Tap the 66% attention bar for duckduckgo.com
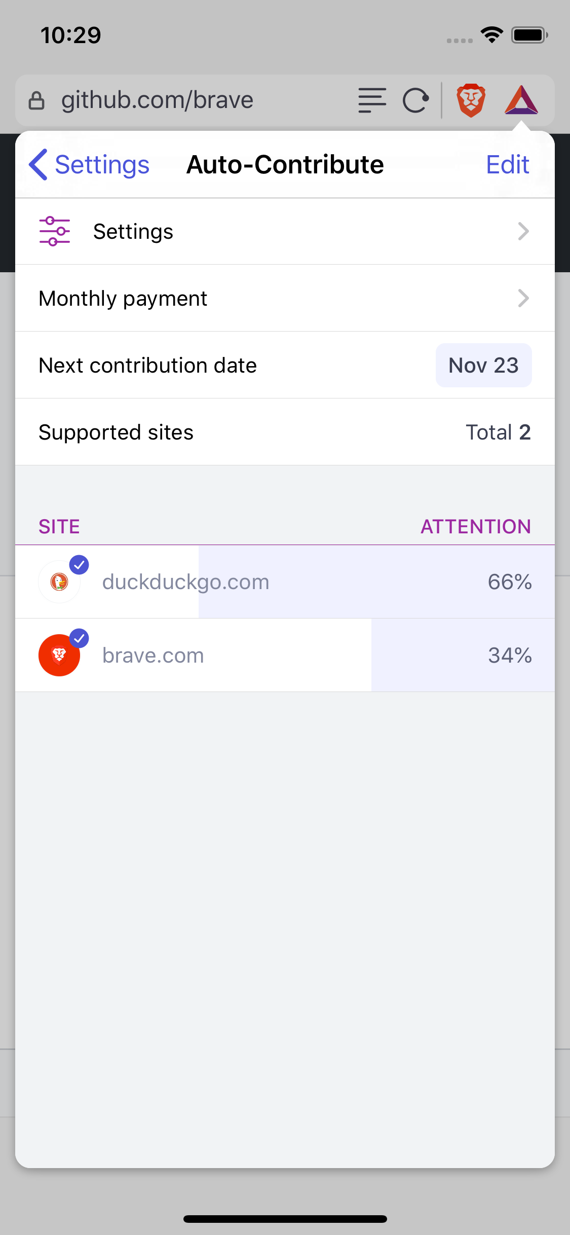 (x=376, y=582)
